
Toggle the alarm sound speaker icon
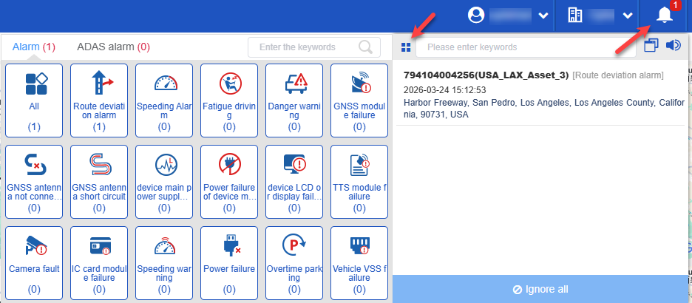[x=673, y=46]
